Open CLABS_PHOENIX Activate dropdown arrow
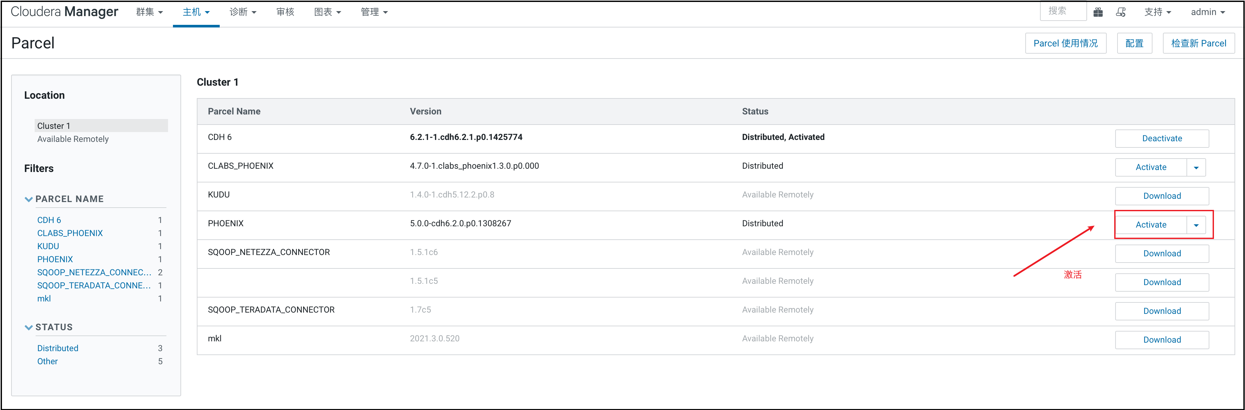 (1196, 168)
